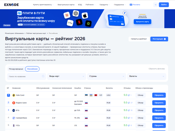
Task: Click Netflix icon in banner
Action: pos(79,22)
